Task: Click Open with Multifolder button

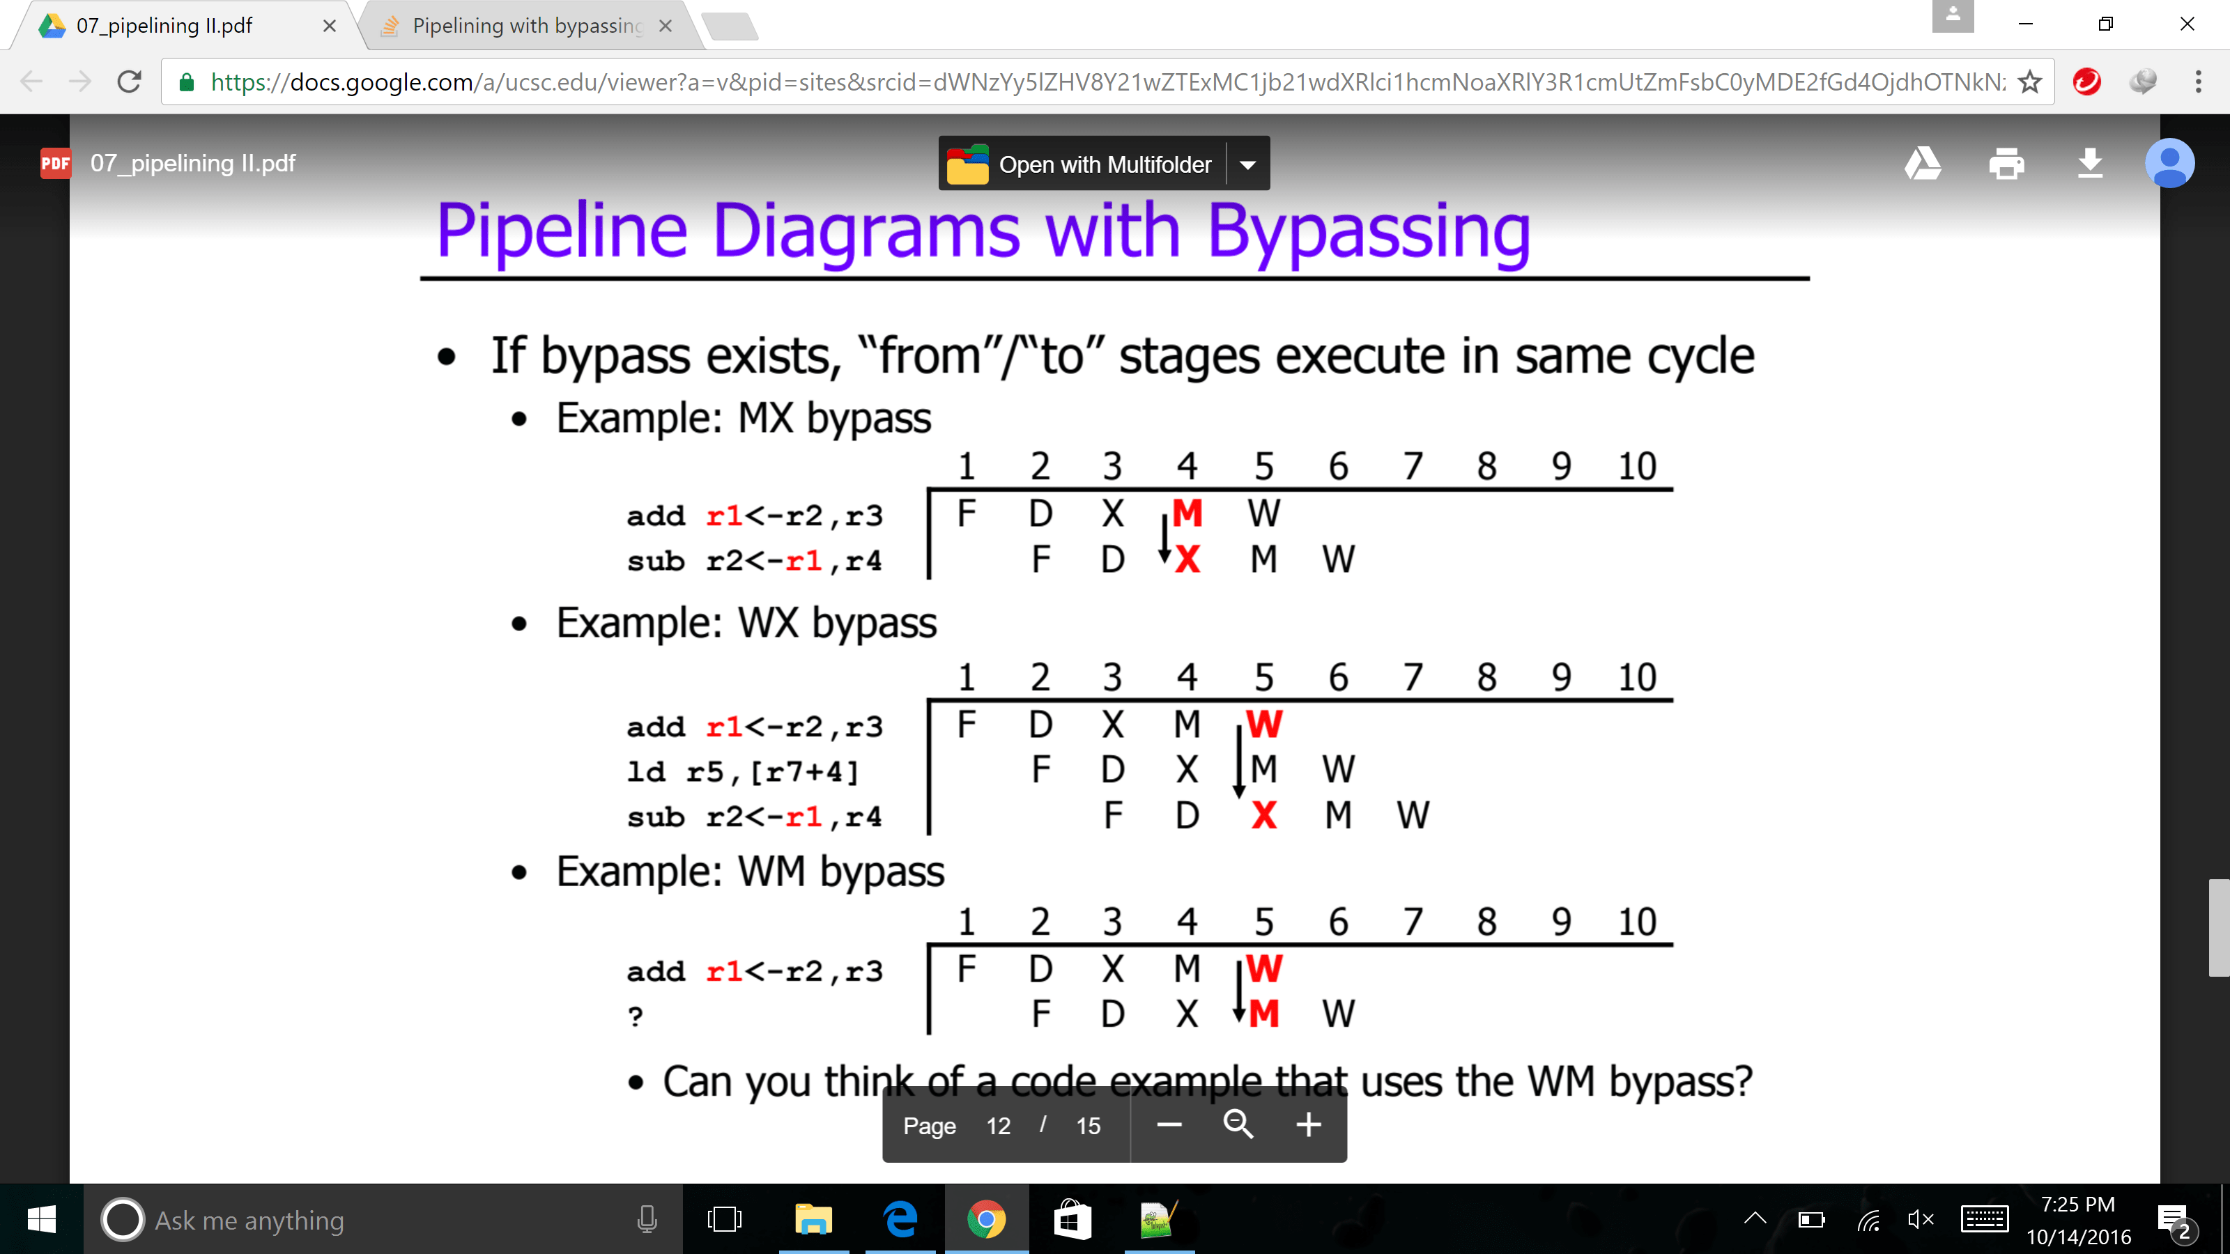Action: tap(1082, 164)
